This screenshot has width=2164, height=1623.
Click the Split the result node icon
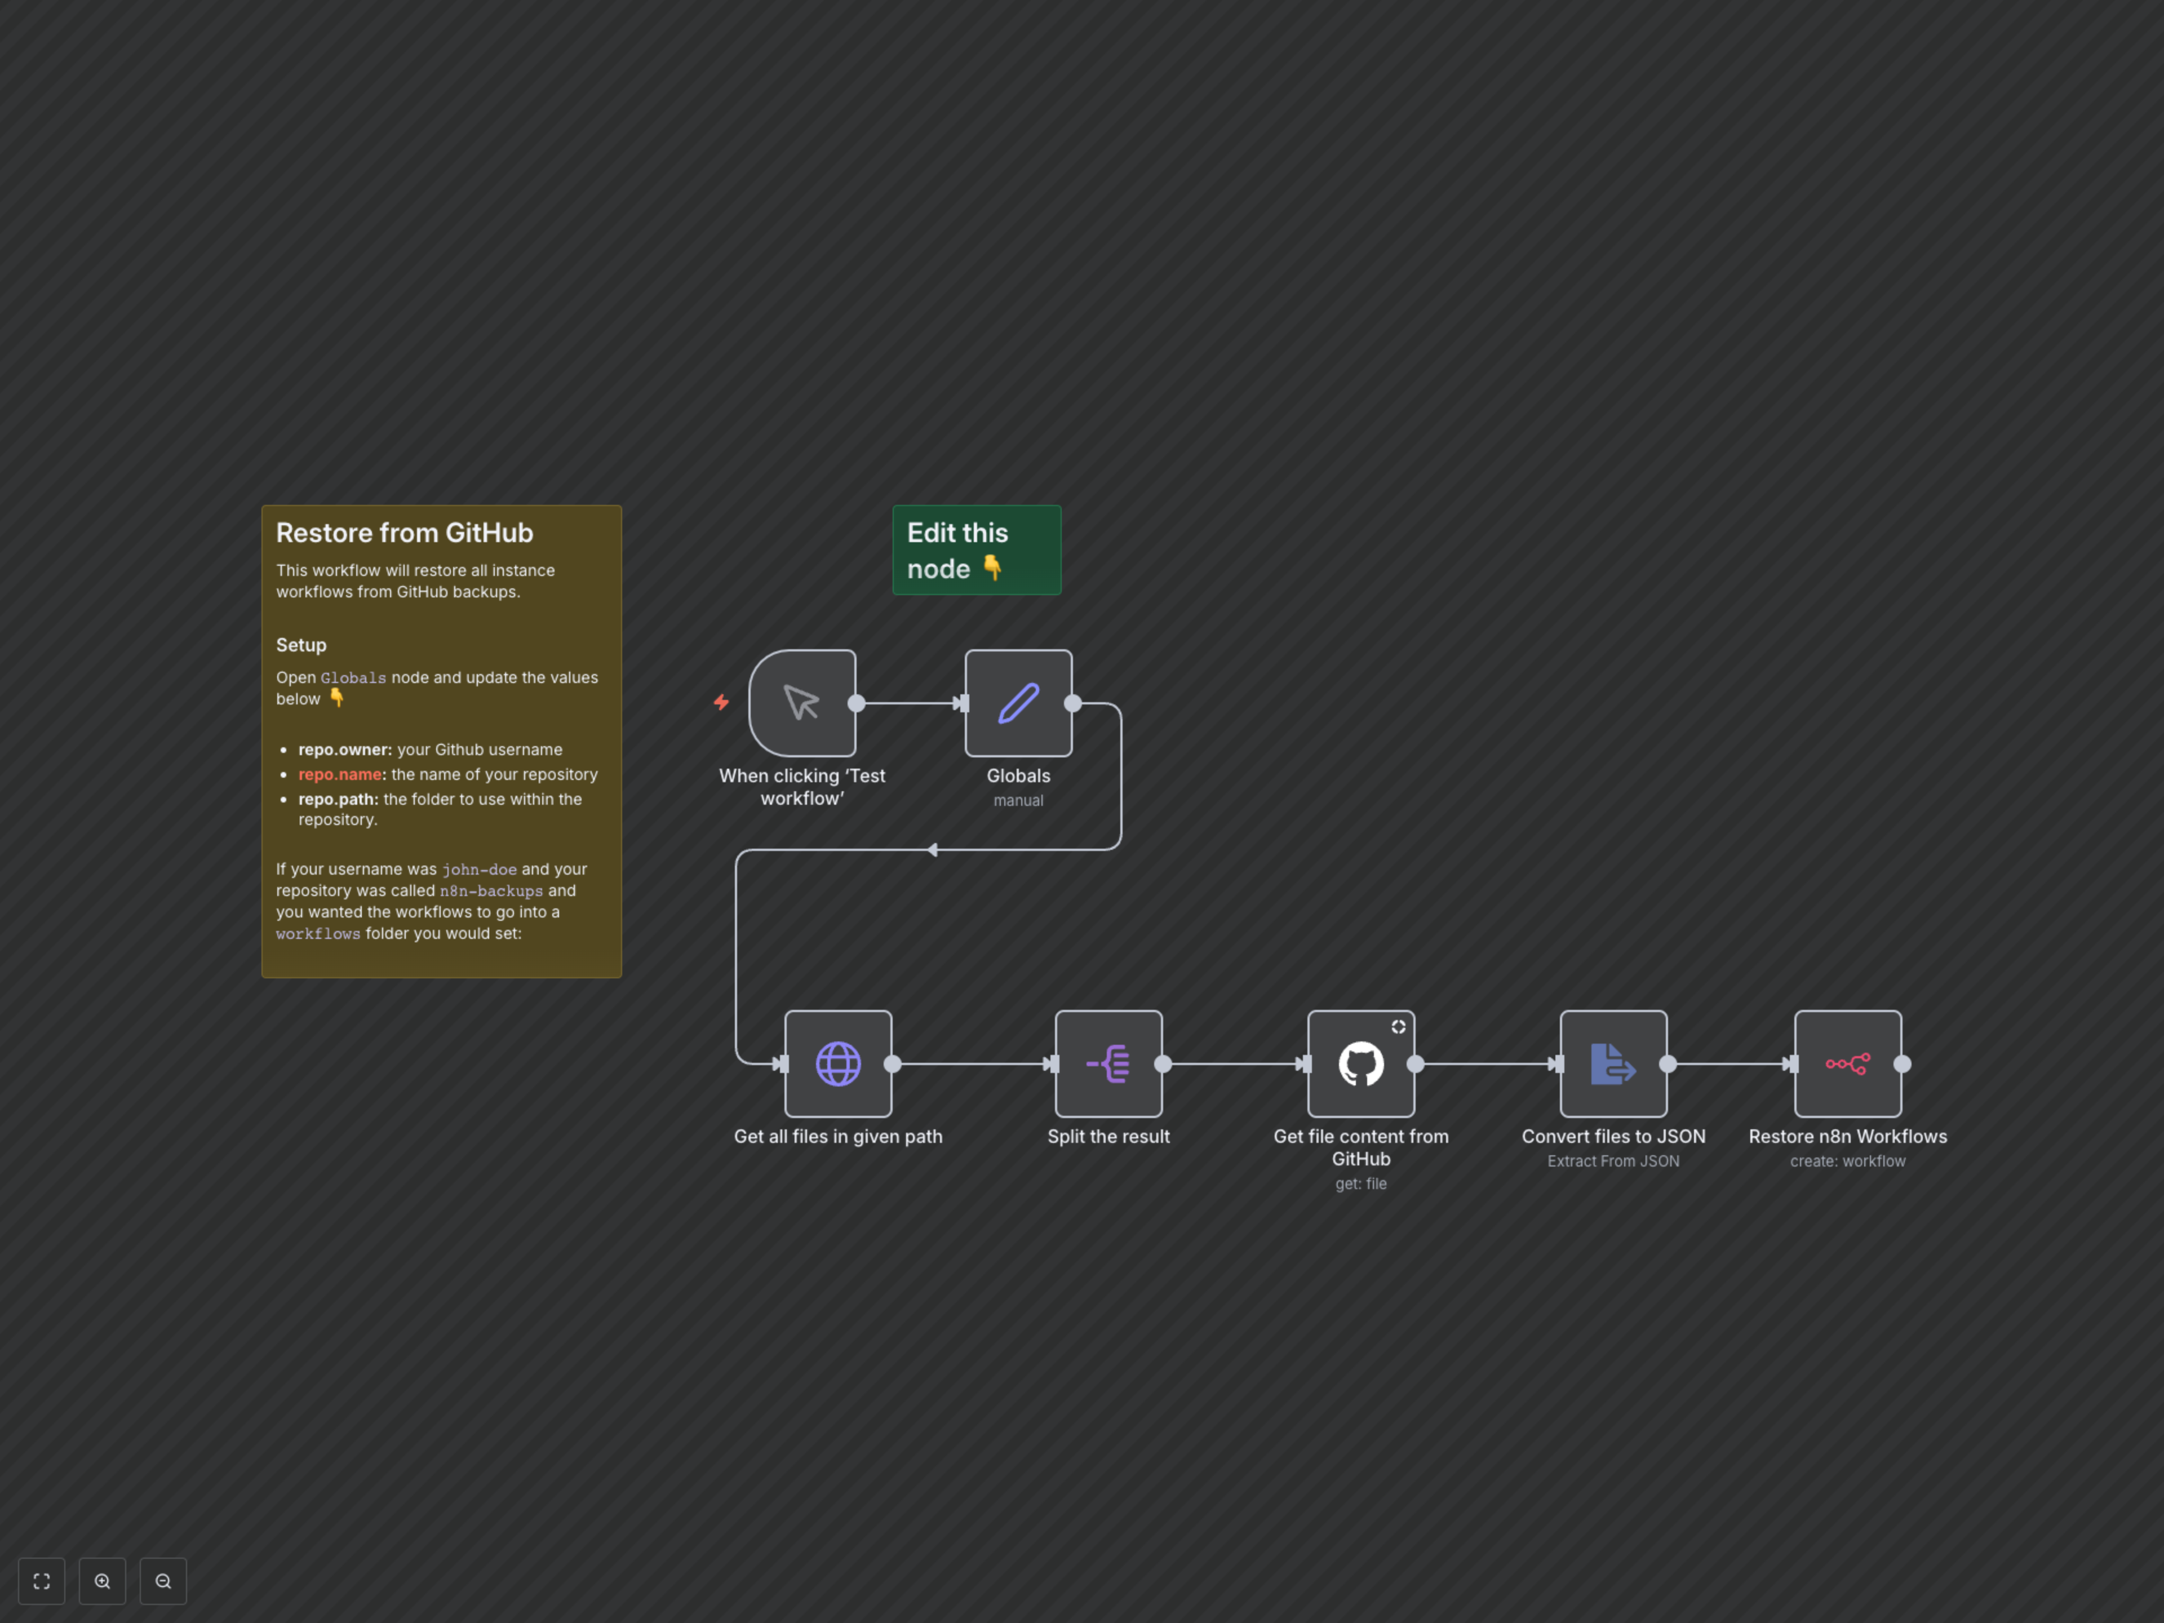point(1108,1063)
